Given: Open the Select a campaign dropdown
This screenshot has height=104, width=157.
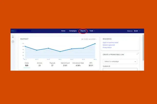Looking at the screenshot, I should coord(120,61).
